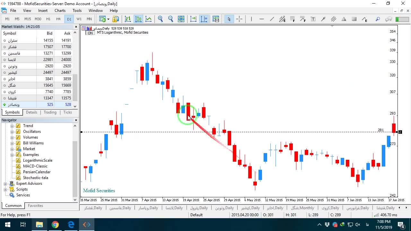The image size is (411, 231).
Task: Expand the Expert Advisors node
Action: [x=5, y=184]
